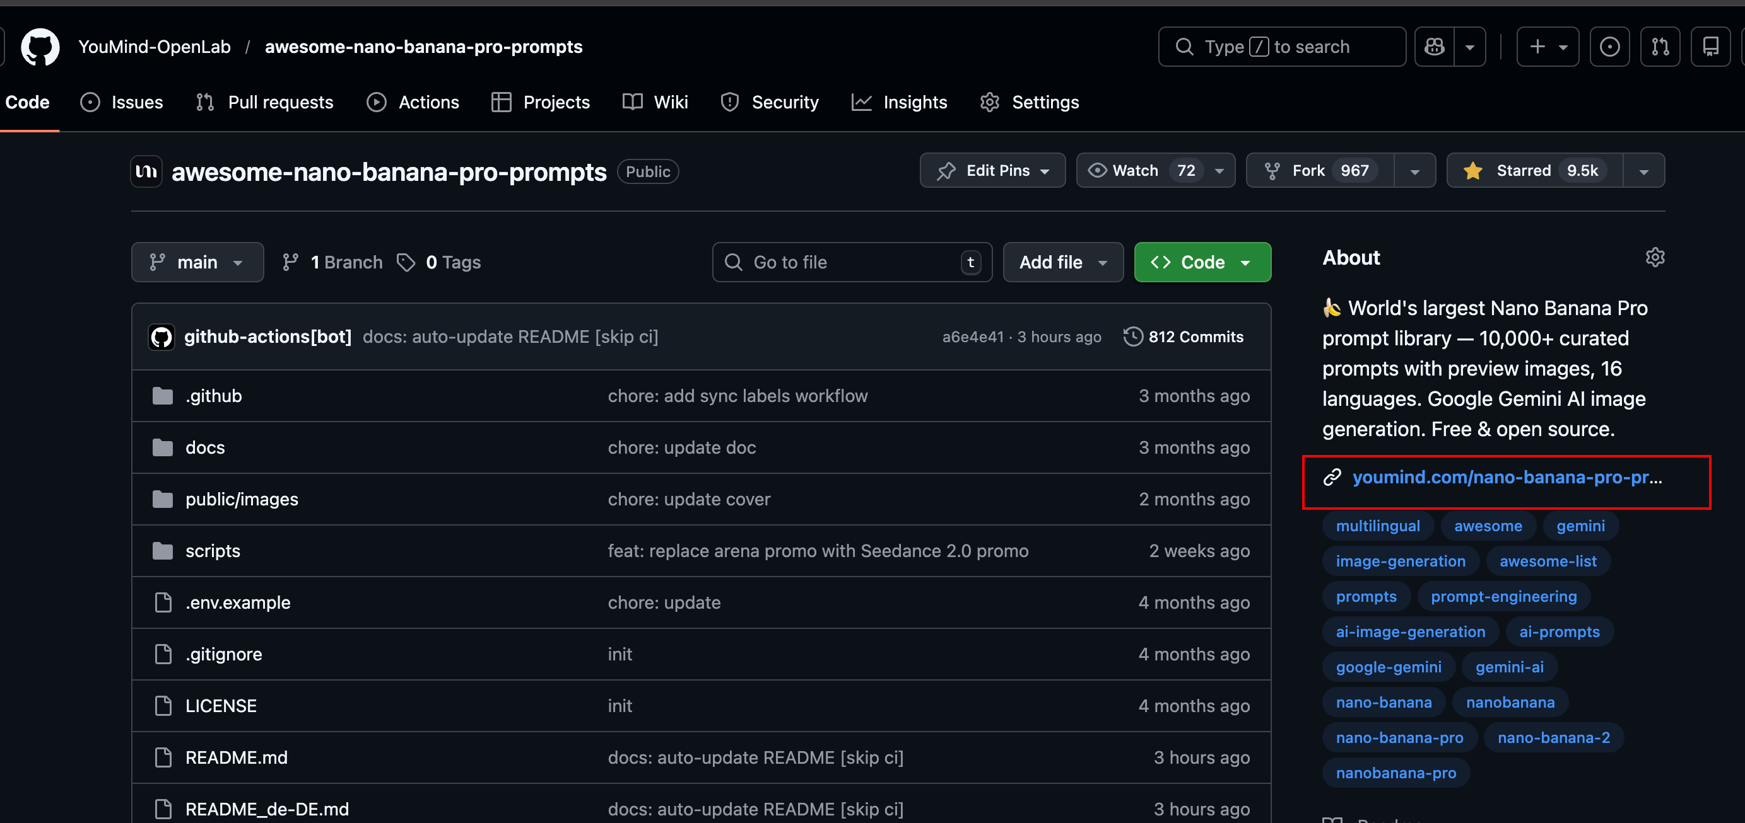Click the YouMind organization avatar beside repo title
This screenshot has width=1745, height=823.
[146, 171]
